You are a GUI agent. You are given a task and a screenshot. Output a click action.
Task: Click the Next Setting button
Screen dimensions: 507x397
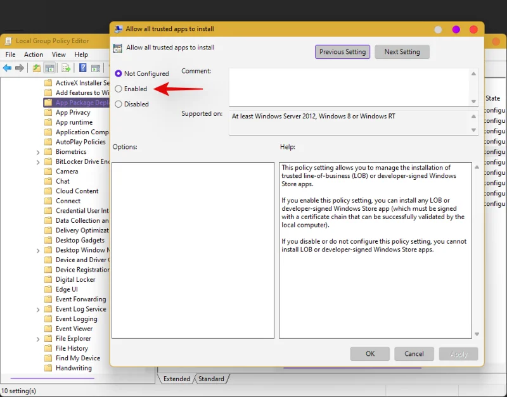pos(402,52)
